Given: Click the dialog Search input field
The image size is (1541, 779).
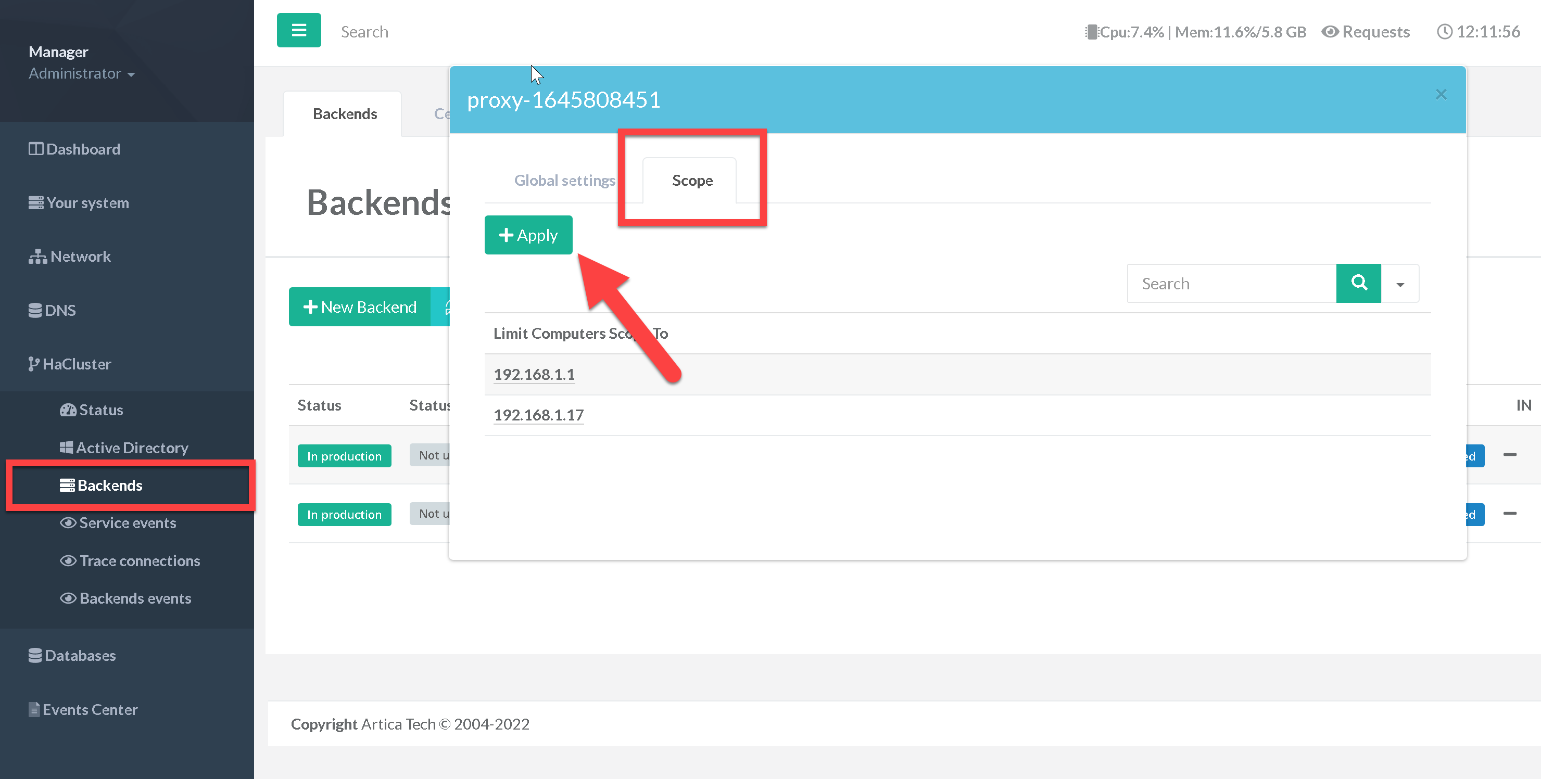Looking at the screenshot, I should pyautogui.click(x=1231, y=284).
